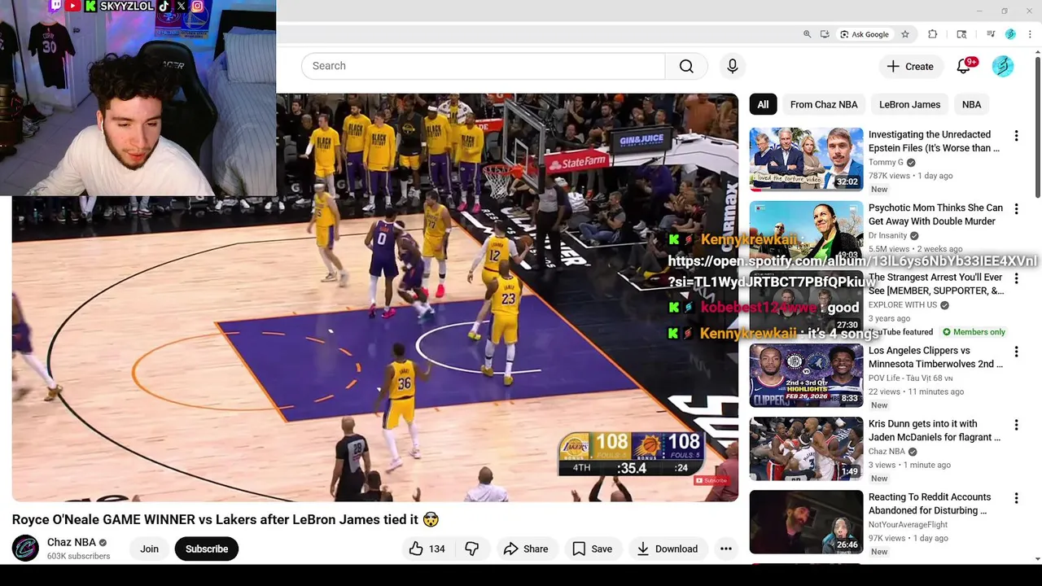The height and width of the screenshot is (586, 1042).
Task: Click the like count 134
Action: pos(437,549)
